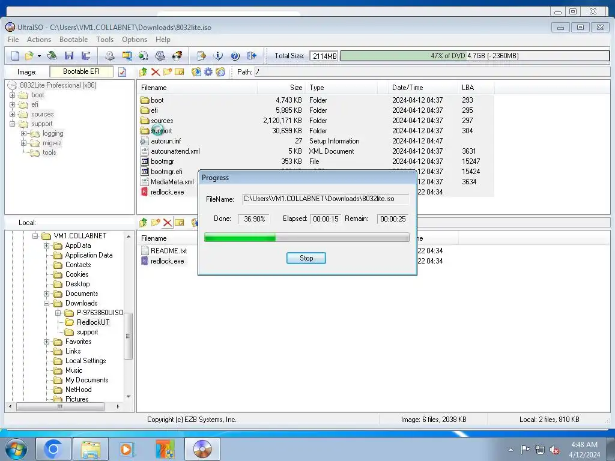
Task: Select autounattend.xml in the image file list
Action: (175, 151)
